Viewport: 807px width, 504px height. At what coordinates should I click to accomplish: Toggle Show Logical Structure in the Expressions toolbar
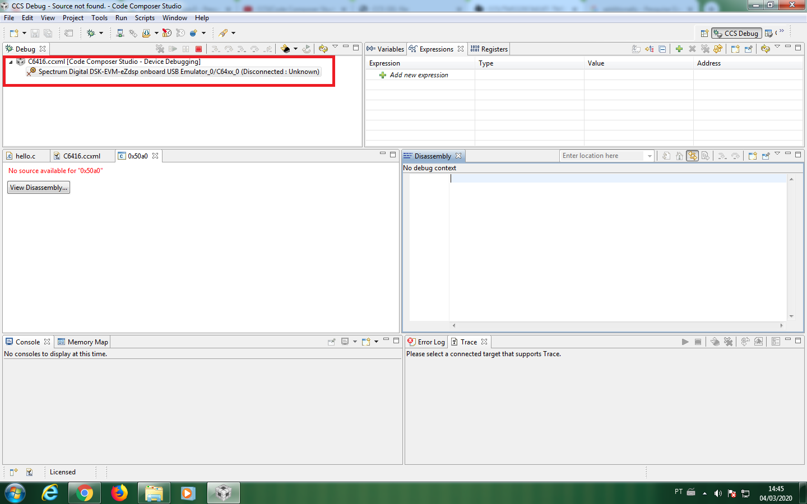(x=650, y=49)
